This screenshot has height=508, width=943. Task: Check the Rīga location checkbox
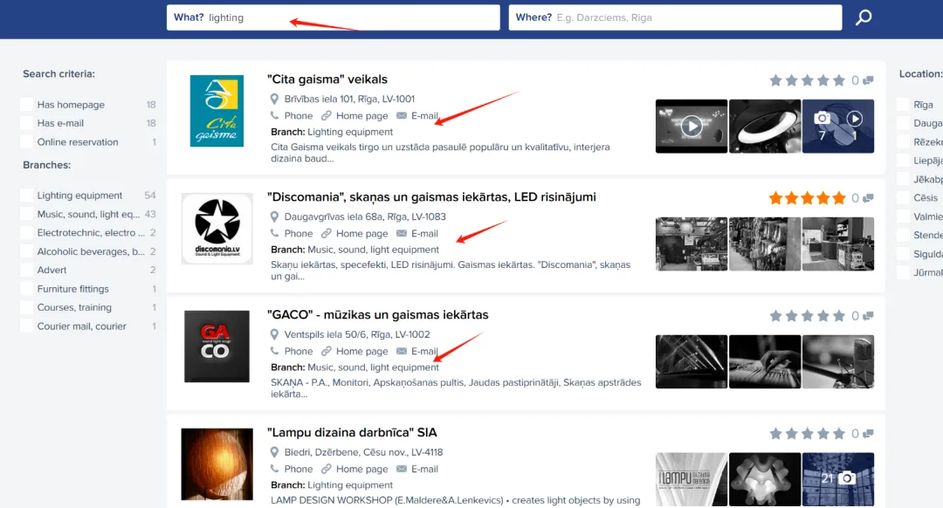(903, 105)
